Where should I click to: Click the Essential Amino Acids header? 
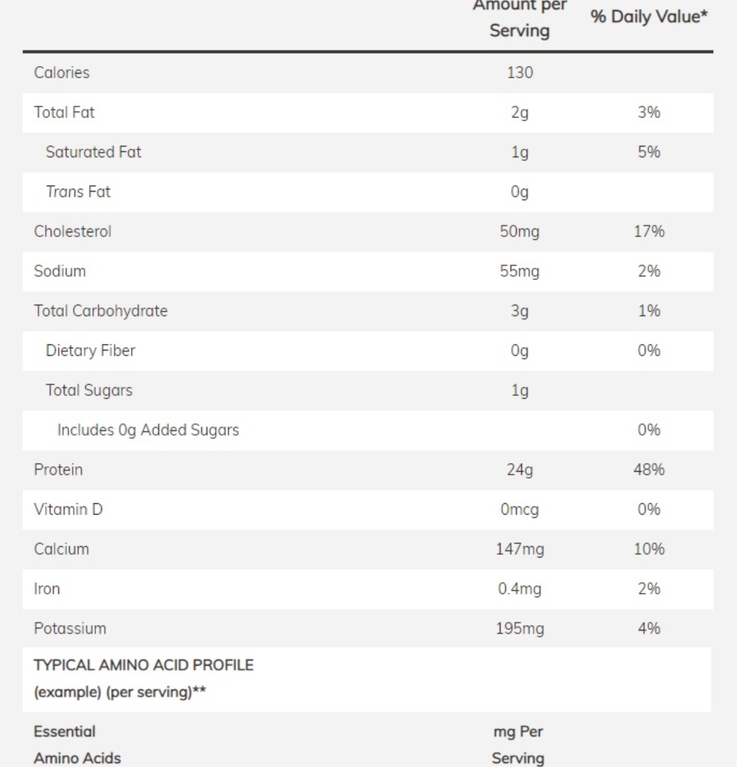point(78,745)
